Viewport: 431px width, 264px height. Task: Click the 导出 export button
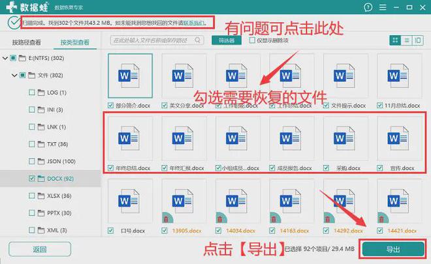tap(392, 249)
